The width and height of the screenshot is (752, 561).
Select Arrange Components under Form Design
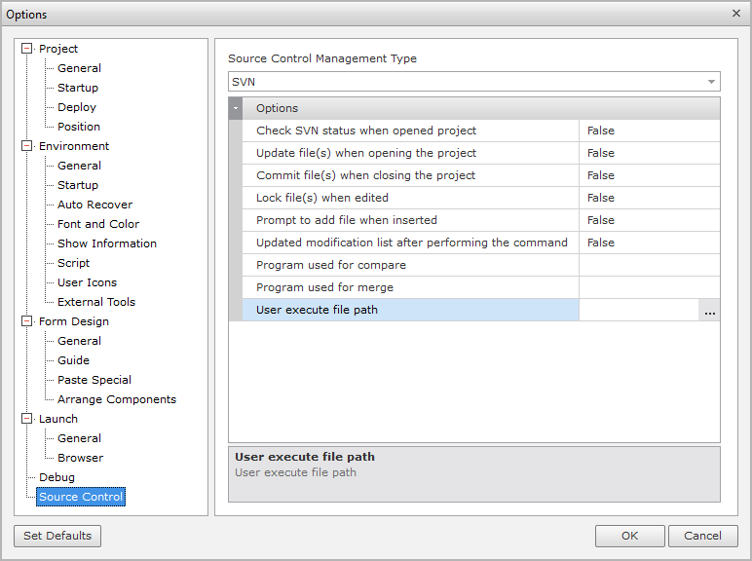tap(116, 399)
